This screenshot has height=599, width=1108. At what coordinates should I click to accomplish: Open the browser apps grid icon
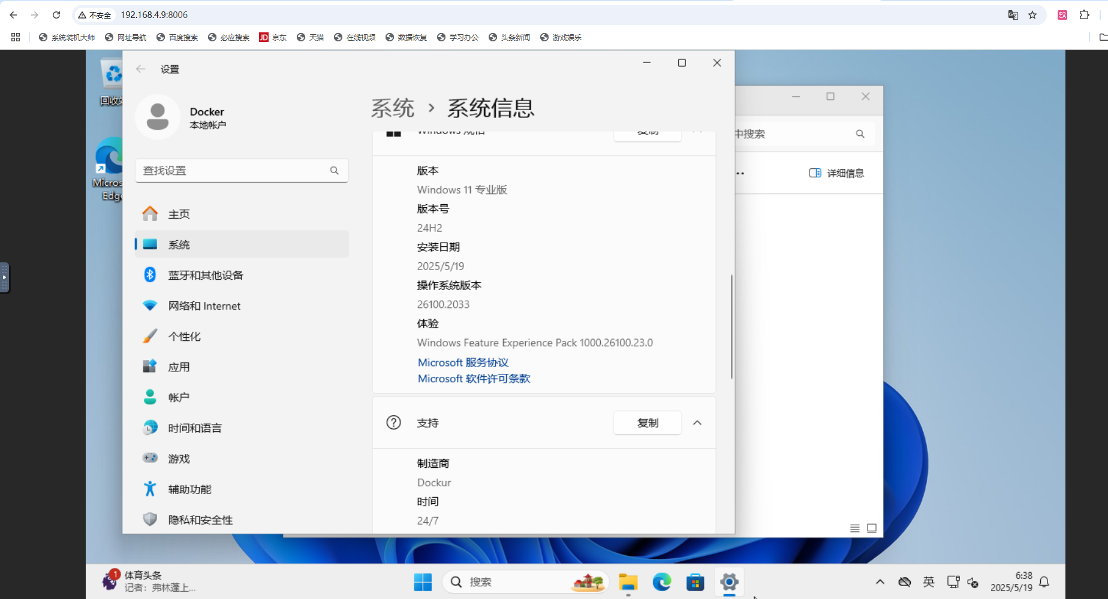[16, 37]
